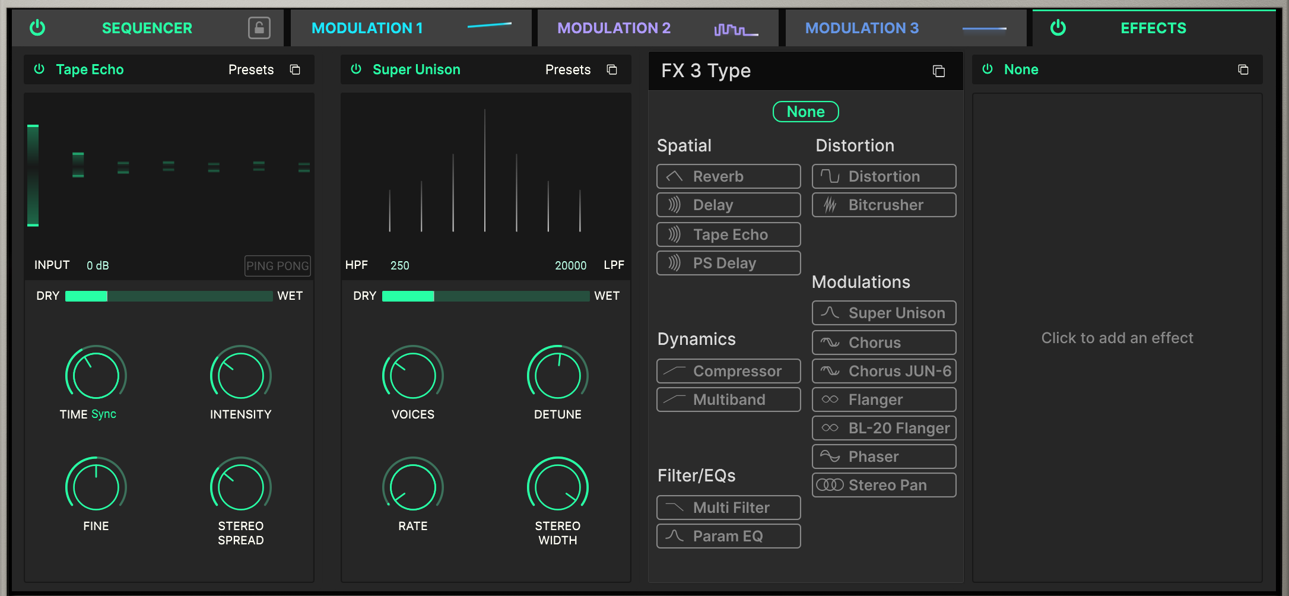Open the Super Unison Presets menu
The width and height of the screenshot is (1289, 596).
(567, 70)
